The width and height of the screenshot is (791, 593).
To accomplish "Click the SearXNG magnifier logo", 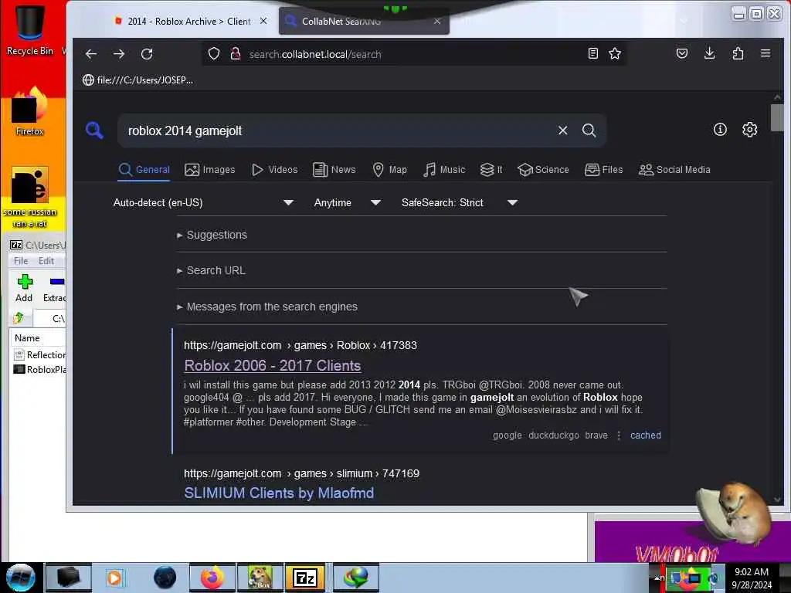I will (94, 130).
